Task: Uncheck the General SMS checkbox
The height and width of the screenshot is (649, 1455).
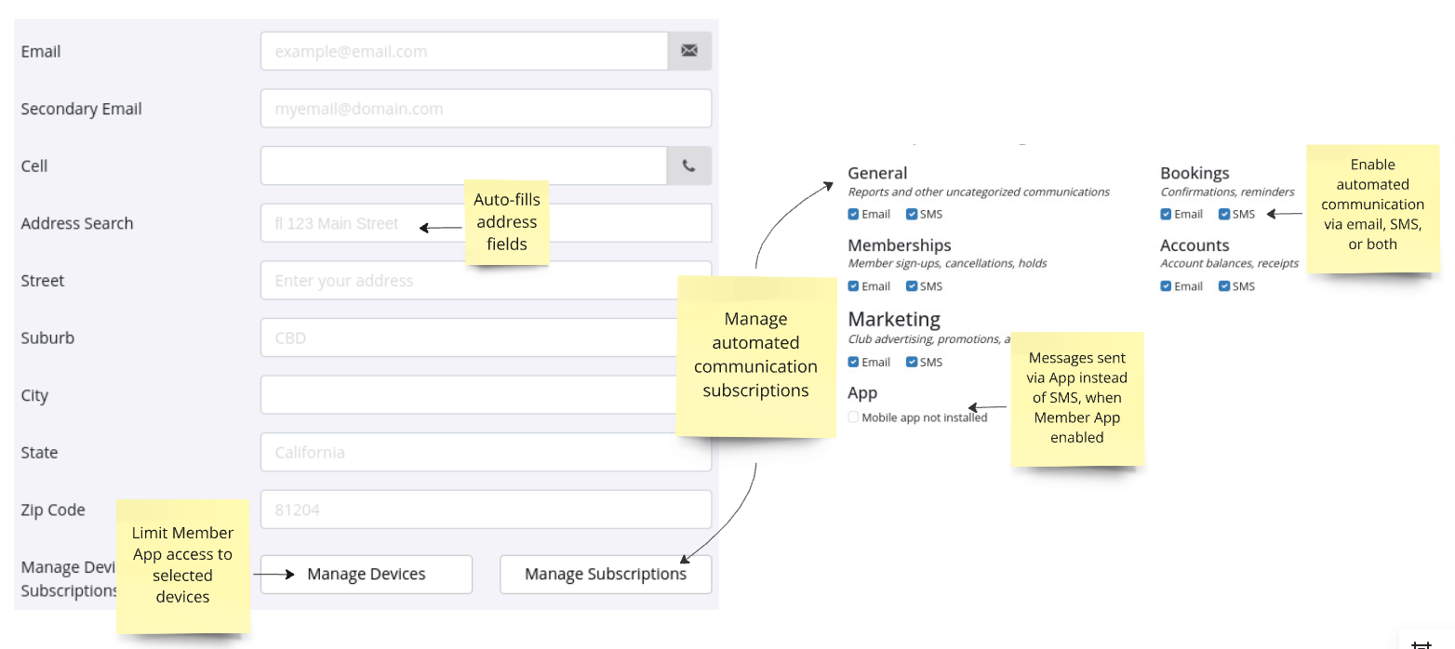Action: pos(912,214)
